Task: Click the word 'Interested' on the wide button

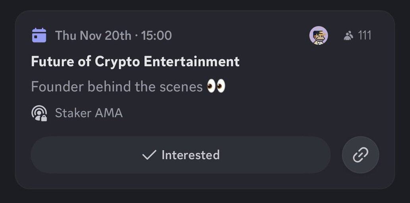Action: click(190, 155)
